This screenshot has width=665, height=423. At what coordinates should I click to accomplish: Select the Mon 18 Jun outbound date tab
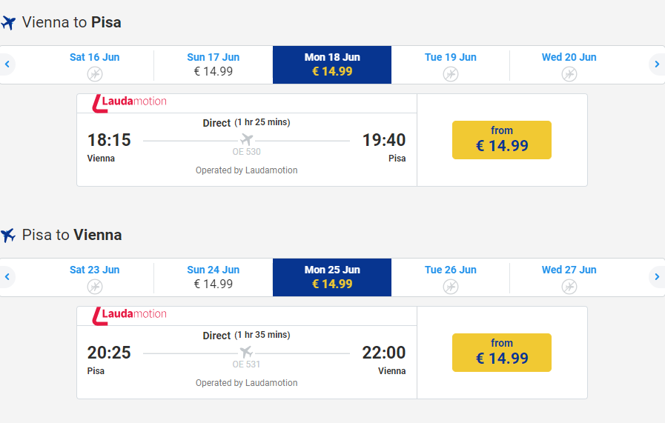[x=332, y=64]
